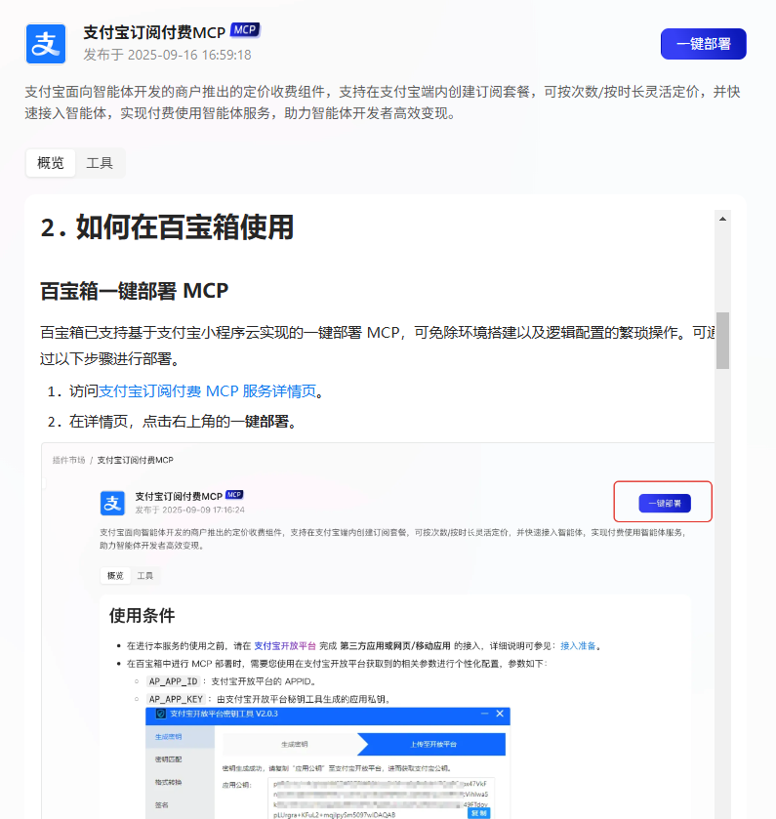Viewport: 776px width, 819px height.
Task: Click the blue 复制 button in key tool
Action: [477, 811]
